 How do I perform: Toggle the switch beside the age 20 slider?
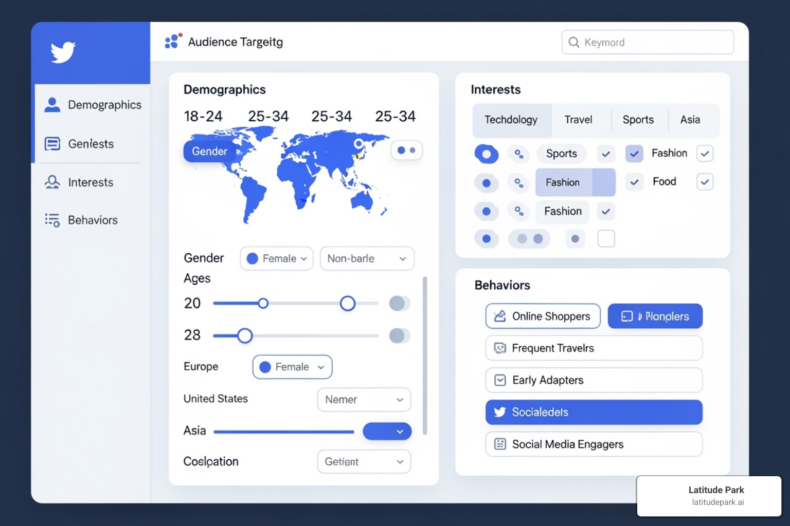tap(399, 304)
